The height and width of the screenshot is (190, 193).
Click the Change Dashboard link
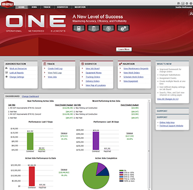tap(30, 96)
